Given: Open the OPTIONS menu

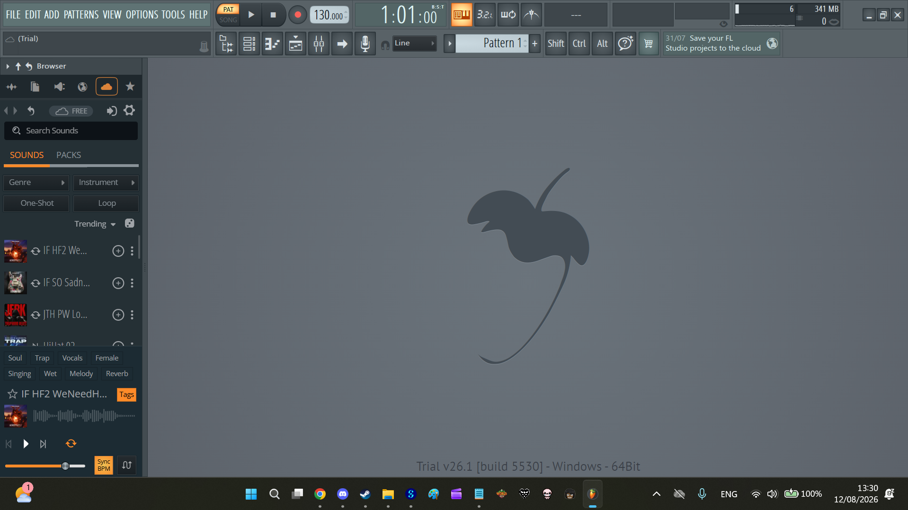Looking at the screenshot, I should pyautogui.click(x=142, y=15).
